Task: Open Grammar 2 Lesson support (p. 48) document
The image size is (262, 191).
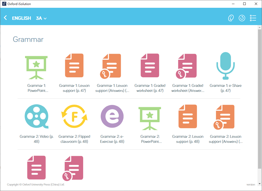Action: point(188,116)
